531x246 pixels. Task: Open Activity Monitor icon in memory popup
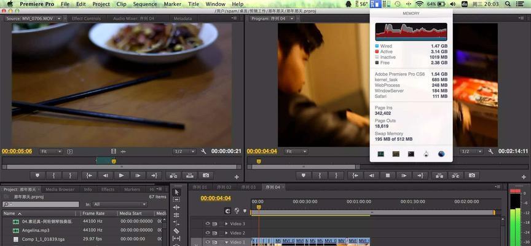380,154
